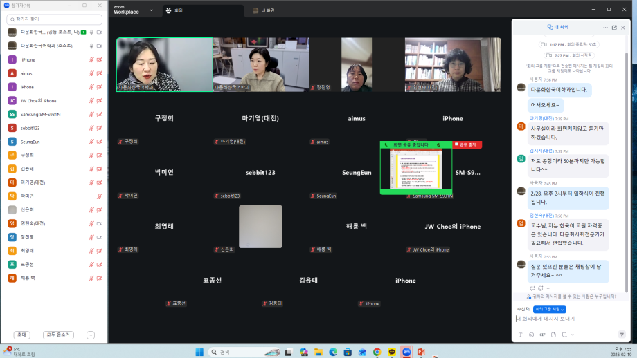Open KakaoTalk from the taskbar

pos(392,352)
